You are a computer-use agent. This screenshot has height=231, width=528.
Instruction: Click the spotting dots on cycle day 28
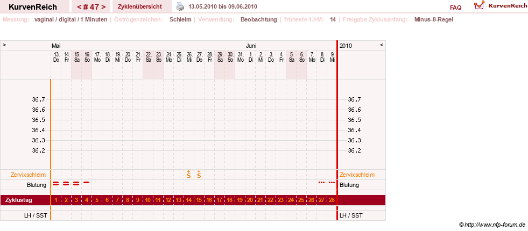(332, 182)
